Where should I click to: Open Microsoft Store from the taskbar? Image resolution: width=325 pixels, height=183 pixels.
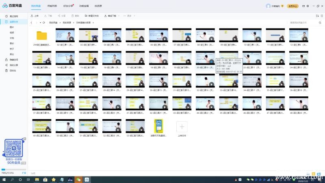click(45, 180)
